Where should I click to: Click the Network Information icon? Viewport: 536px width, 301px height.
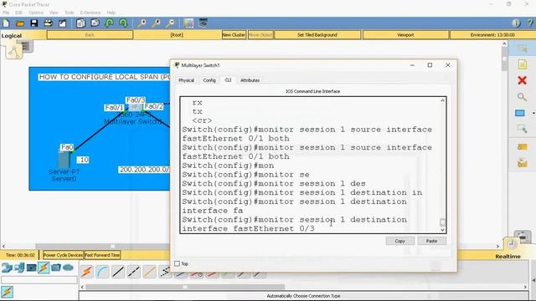(516, 23)
